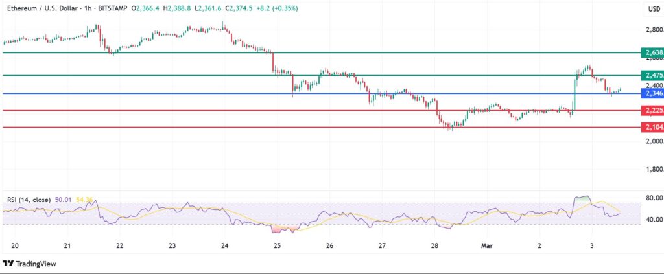Click the green 2,638 price label

[x=651, y=52]
